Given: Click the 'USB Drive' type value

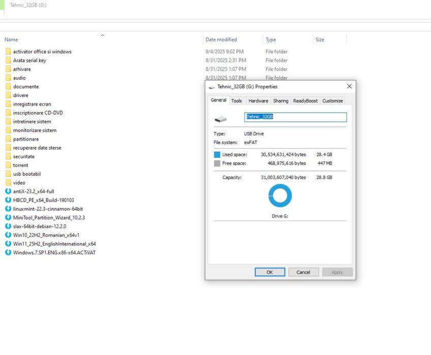Looking at the screenshot, I should [x=254, y=133].
